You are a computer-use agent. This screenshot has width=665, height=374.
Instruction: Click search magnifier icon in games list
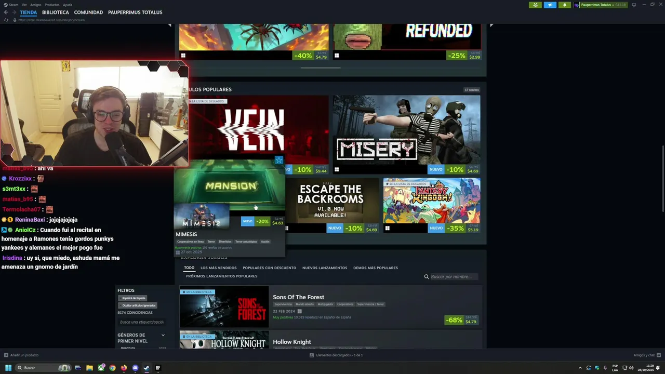[427, 277]
